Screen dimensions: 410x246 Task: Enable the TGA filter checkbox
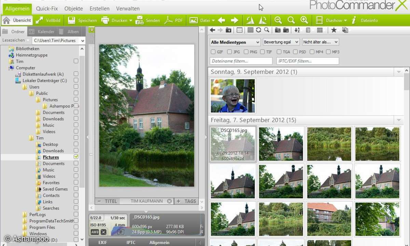279,52
